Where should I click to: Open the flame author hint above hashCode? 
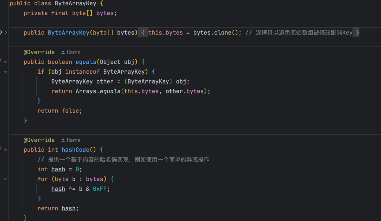point(71,140)
